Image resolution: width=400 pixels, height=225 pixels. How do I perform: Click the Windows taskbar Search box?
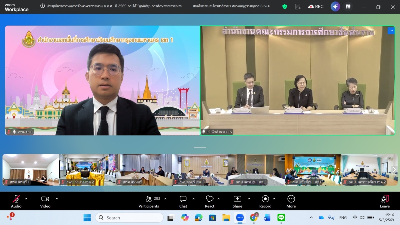[129, 218]
